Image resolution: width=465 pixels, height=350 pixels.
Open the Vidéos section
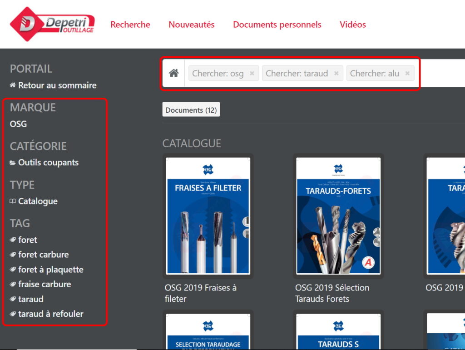coord(352,25)
